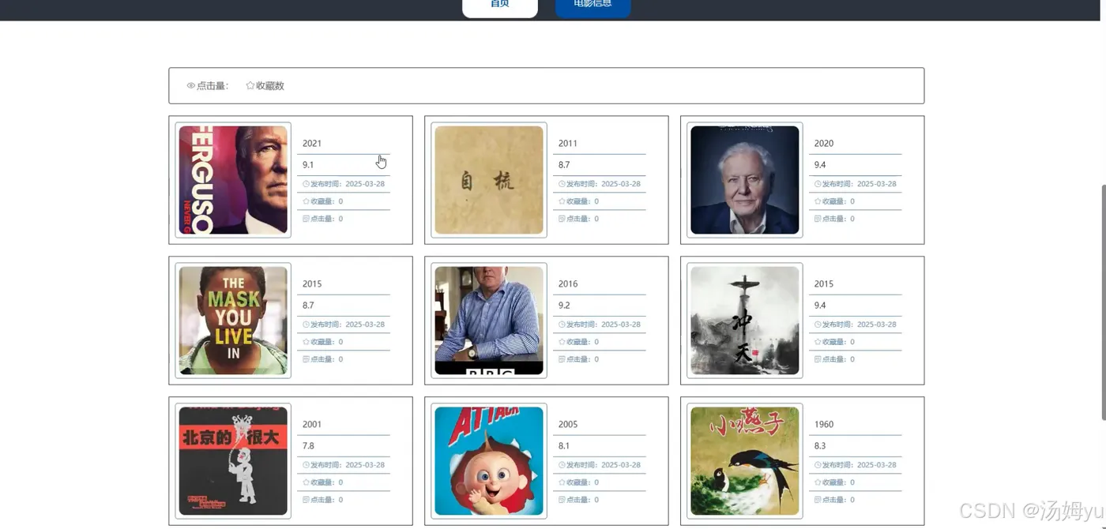Click the year 2016 text
The image size is (1106, 529).
point(568,284)
